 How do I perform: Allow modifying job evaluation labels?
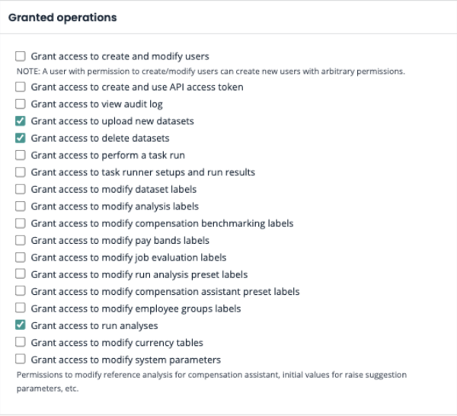(21, 258)
